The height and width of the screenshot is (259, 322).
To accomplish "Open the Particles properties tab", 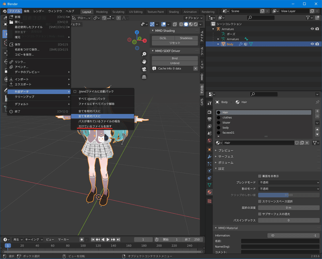I will [x=209, y=164].
